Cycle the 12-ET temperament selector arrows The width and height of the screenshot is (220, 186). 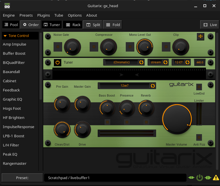click(187, 62)
